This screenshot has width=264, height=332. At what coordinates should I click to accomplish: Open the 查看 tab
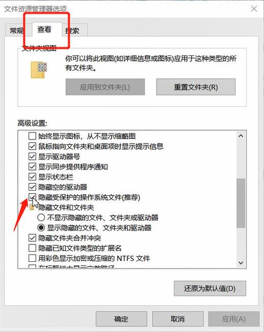click(x=44, y=29)
